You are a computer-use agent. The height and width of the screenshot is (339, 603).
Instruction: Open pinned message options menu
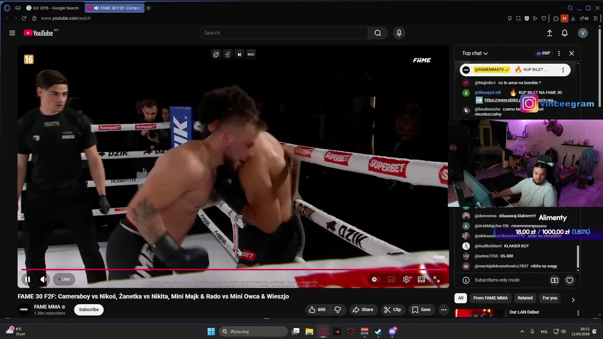[563, 70]
